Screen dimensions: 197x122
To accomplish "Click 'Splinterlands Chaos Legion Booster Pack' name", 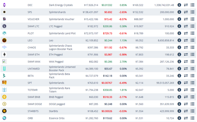I will [x=61, y=47].
